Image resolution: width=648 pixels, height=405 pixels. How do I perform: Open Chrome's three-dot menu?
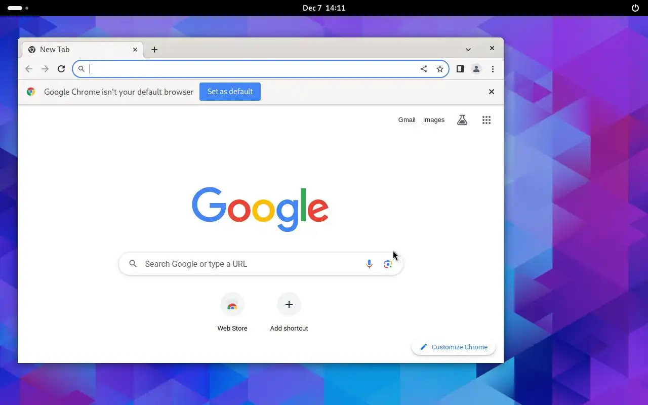point(493,69)
